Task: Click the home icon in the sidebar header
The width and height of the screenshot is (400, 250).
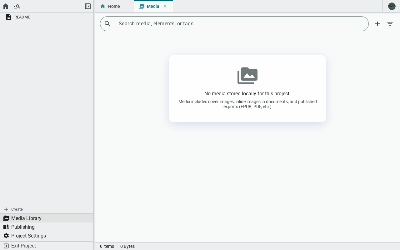Action: point(6,6)
